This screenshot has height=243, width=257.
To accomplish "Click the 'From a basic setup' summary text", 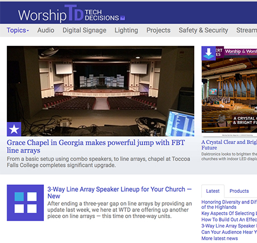I will (99, 162).
